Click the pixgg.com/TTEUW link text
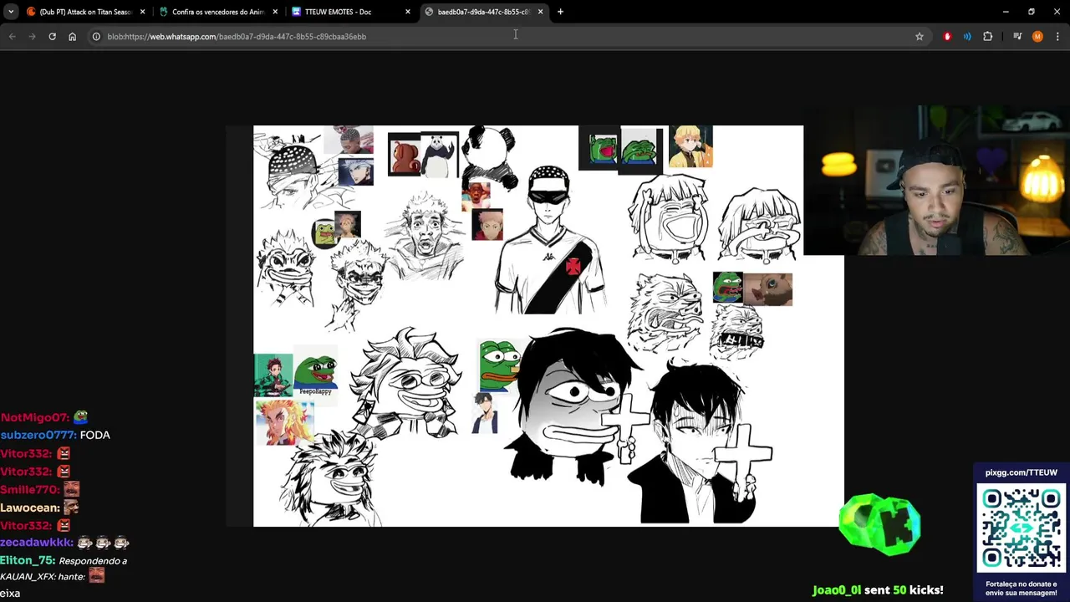1070x602 pixels. (x=1021, y=472)
